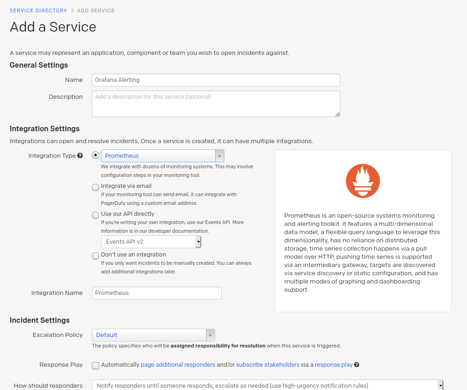The width and height of the screenshot is (467, 390).
Task: Choose the Use our API directly radio
Action: (96, 215)
